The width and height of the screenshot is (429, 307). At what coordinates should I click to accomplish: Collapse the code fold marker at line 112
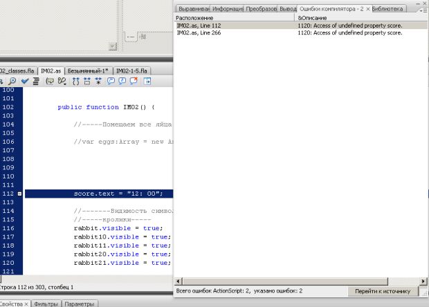tap(19, 194)
